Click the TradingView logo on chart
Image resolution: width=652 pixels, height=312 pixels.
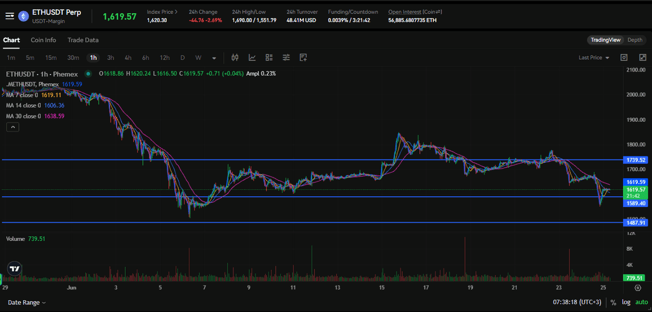tap(14, 269)
